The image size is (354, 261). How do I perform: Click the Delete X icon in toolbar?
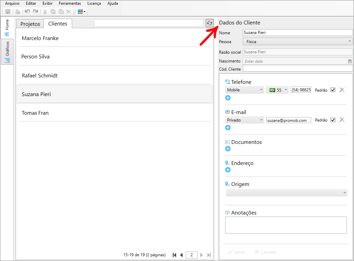pos(69,12)
